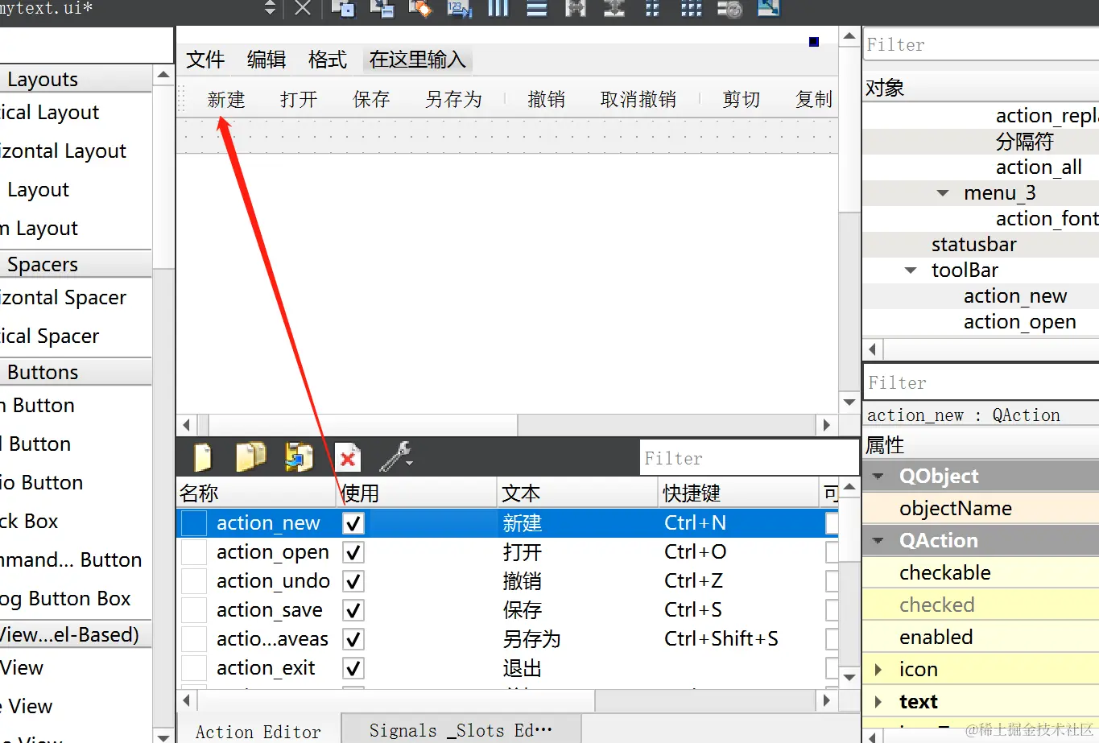Apply Lay Out Horizontally icon
Screen dimensions: 1099x743
point(498,9)
